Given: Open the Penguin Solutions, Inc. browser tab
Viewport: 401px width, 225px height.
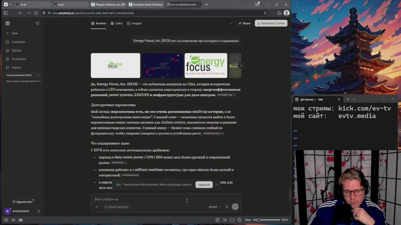Looking at the screenshot, I should coord(108,4).
